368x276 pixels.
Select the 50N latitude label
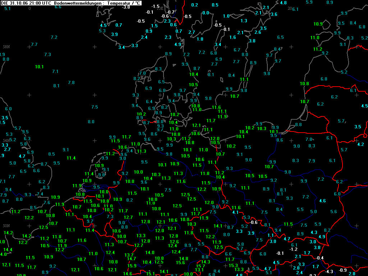(6, 226)
